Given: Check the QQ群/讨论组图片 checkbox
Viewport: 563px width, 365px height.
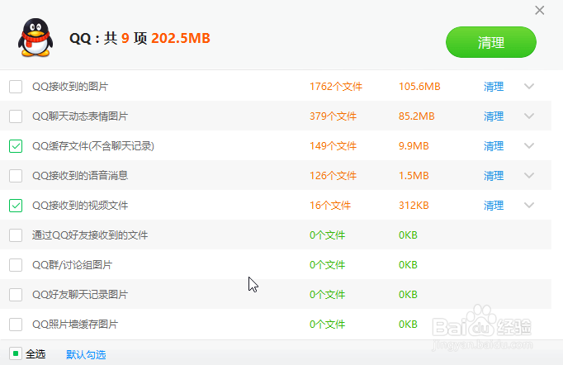Looking at the screenshot, I should click(x=16, y=265).
